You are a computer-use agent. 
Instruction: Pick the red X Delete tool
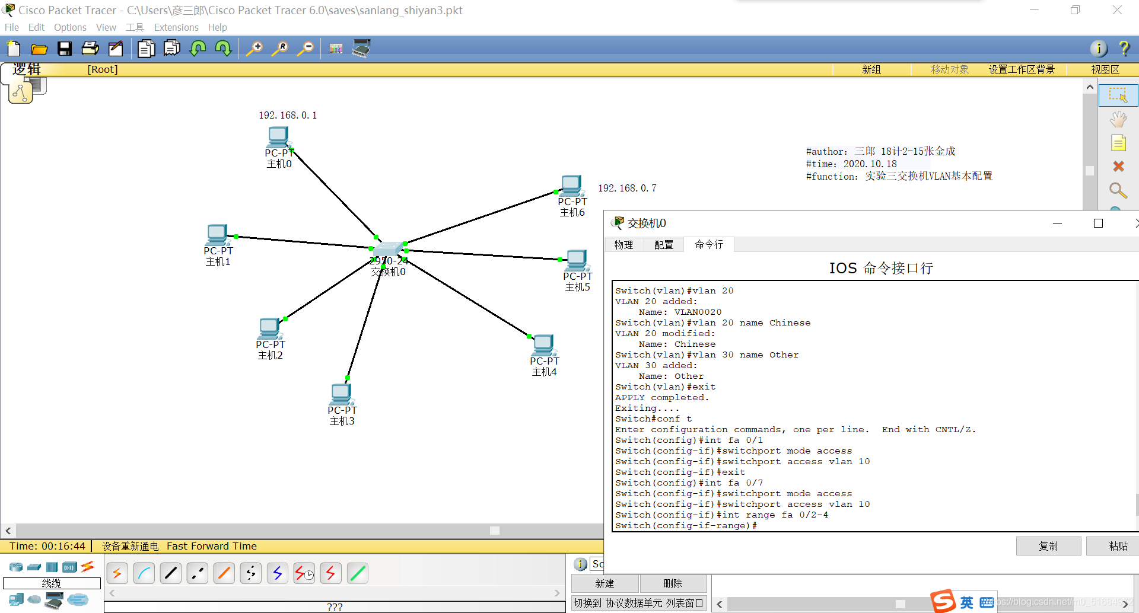[1118, 167]
